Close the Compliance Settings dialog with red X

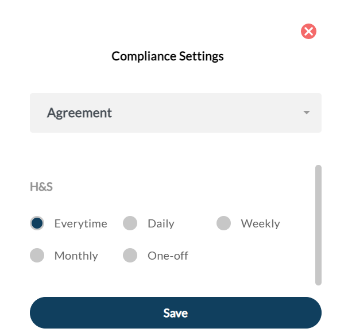(308, 31)
